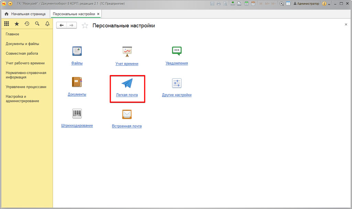Close the Персональные настройки tab
Viewport: 352px width, 209px height.
point(98,14)
